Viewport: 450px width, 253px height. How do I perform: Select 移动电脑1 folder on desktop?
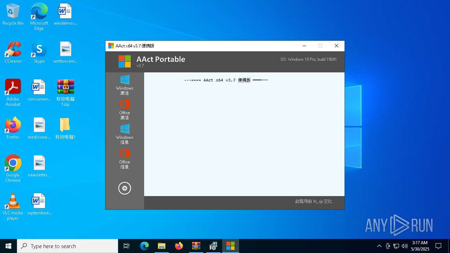(65, 128)
